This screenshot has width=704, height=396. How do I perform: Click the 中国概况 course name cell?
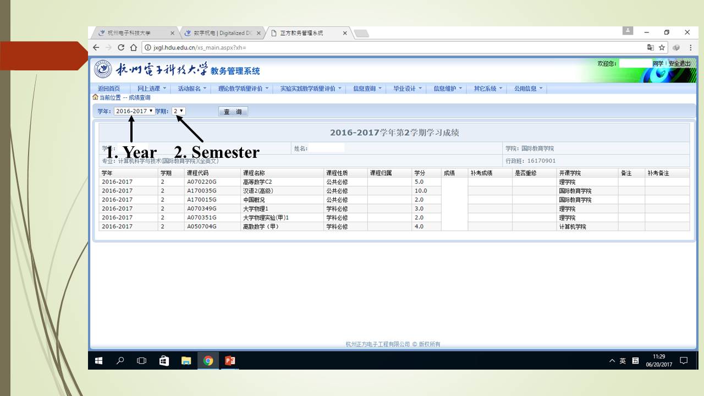click(x=282, y=200)
